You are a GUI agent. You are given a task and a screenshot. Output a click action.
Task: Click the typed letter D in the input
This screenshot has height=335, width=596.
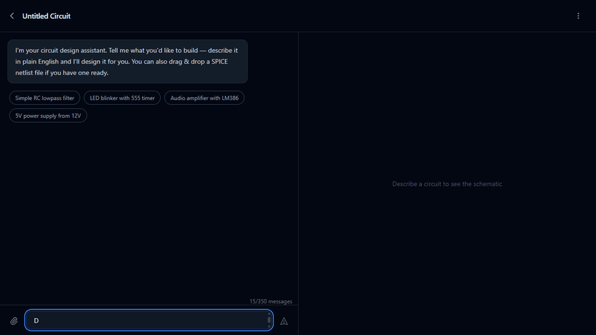37,320
